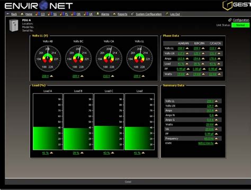Click triangle icon in Summary VA row

click(216, 129)
